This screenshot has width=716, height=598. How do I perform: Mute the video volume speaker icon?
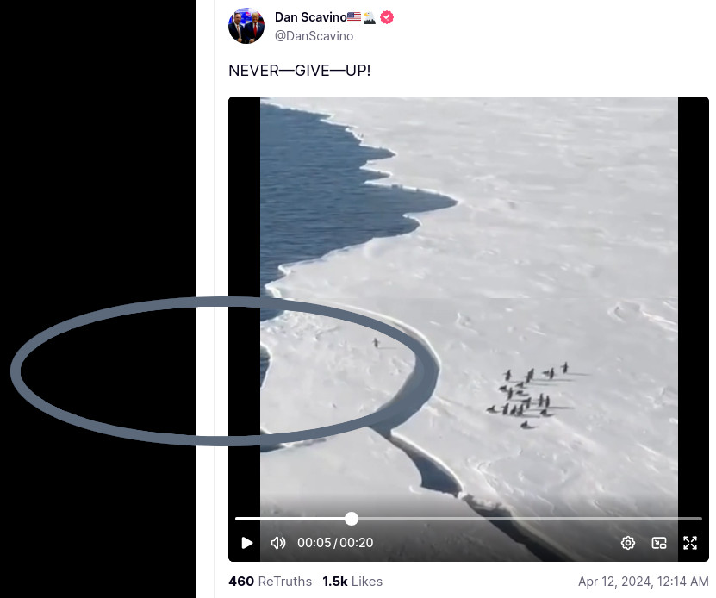[x=278, y=543]
